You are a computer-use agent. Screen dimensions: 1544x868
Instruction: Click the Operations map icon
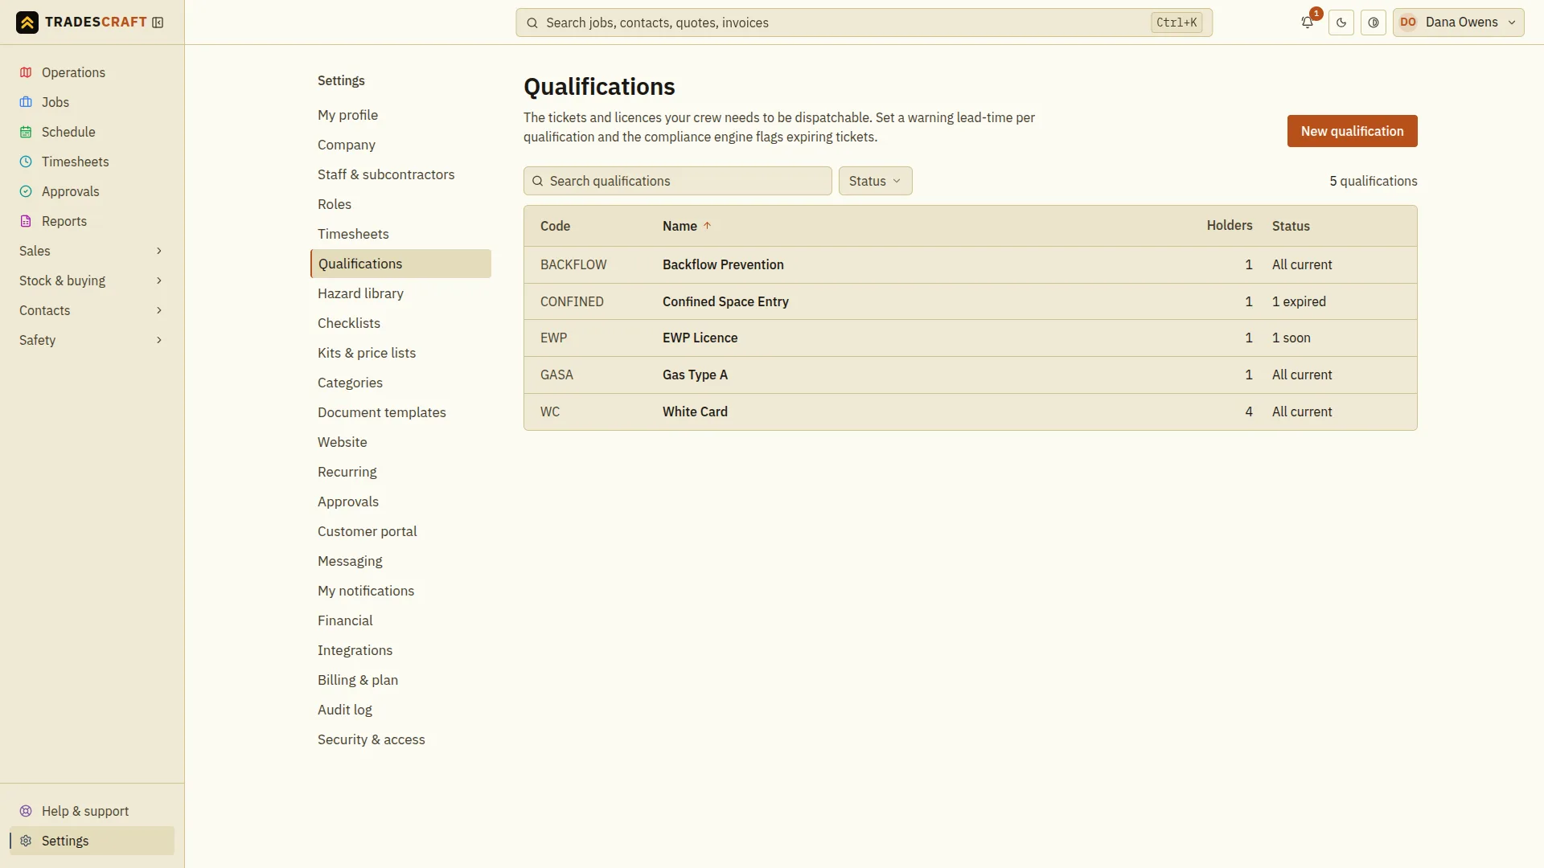click(x=26, y=72)
